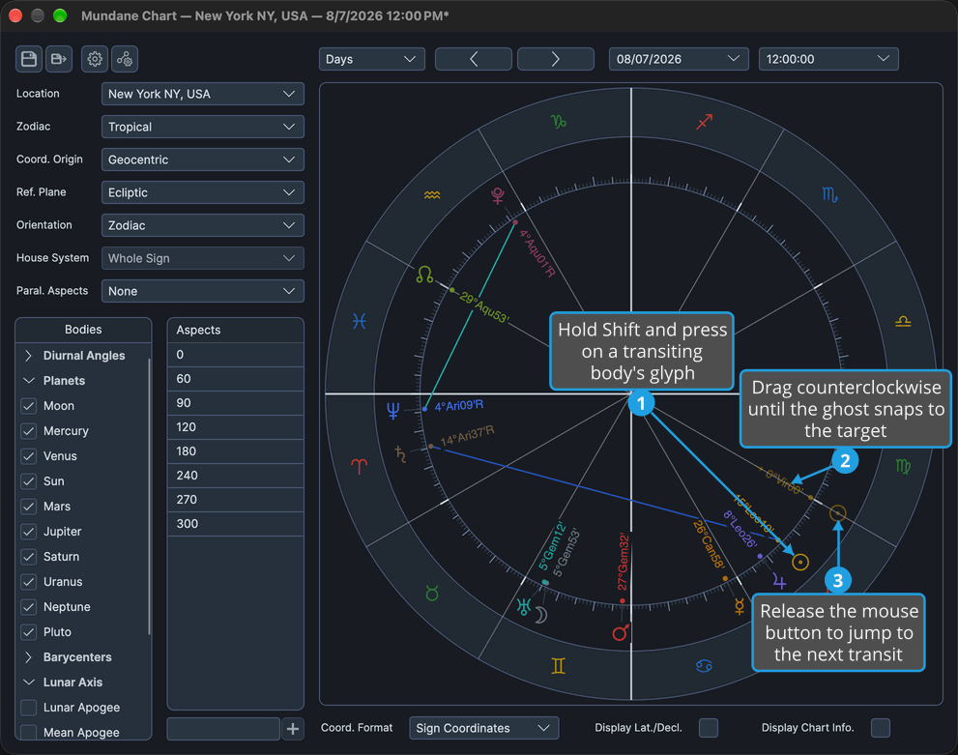Image resolution: width=958 pixels, height=755 pixels.
Task: Click the Scorpio sign symbol on the wheel
Action: (x=829, y=195)
